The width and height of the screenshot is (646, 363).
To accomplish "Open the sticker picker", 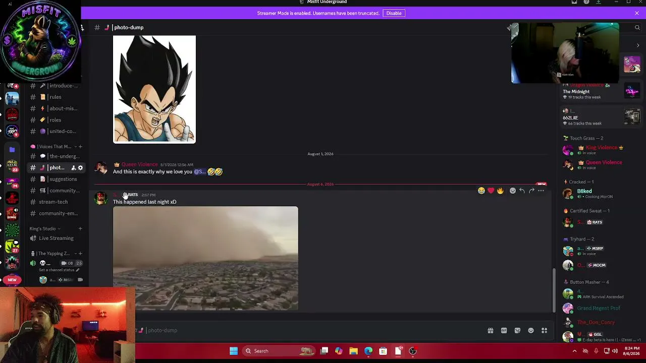I will coord(517,331).
